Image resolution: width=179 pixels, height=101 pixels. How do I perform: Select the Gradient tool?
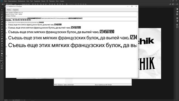coord(2,36)
